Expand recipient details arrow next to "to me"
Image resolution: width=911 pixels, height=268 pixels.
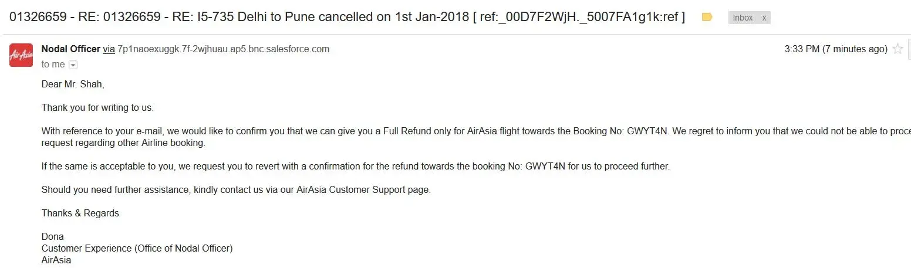coord(73,65)
